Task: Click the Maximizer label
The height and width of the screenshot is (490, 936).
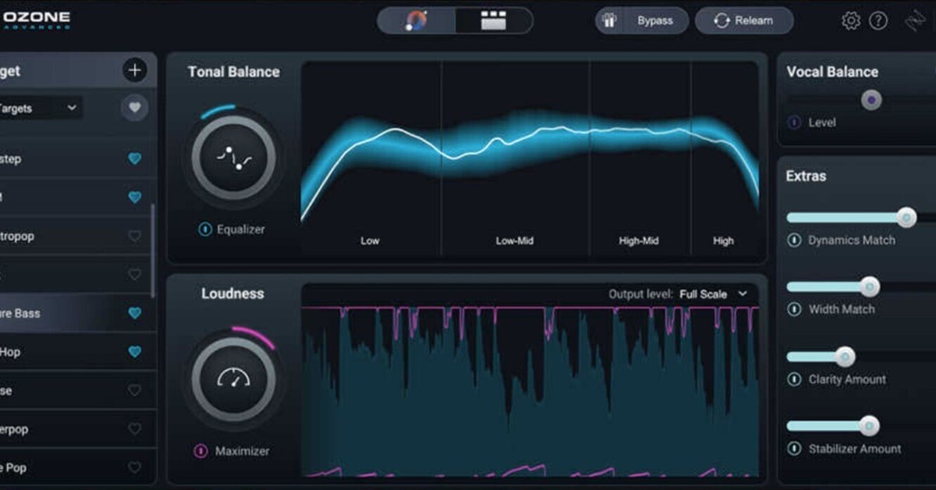Action: (242, 451)
